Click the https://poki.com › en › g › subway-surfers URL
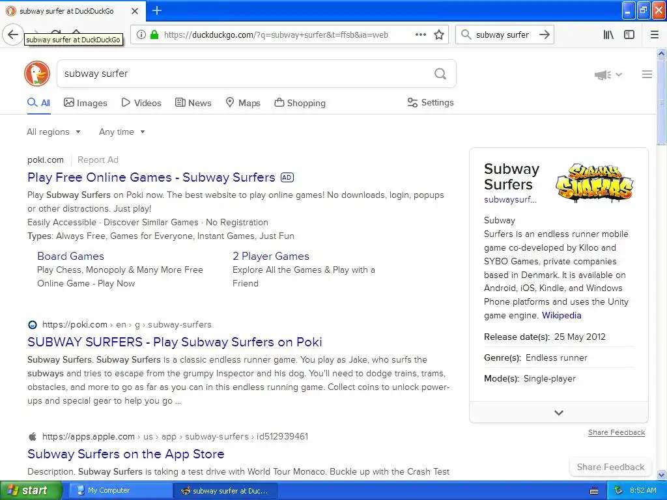The image size is (667, 500). (127, 325)
